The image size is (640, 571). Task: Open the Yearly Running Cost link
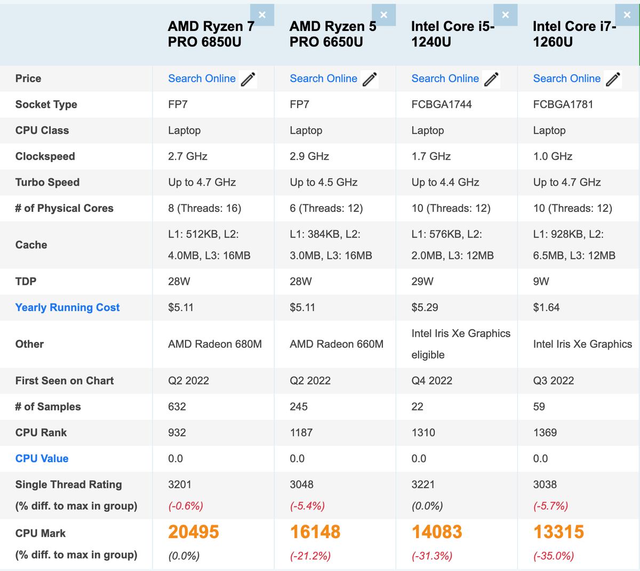tap(67, 307)
